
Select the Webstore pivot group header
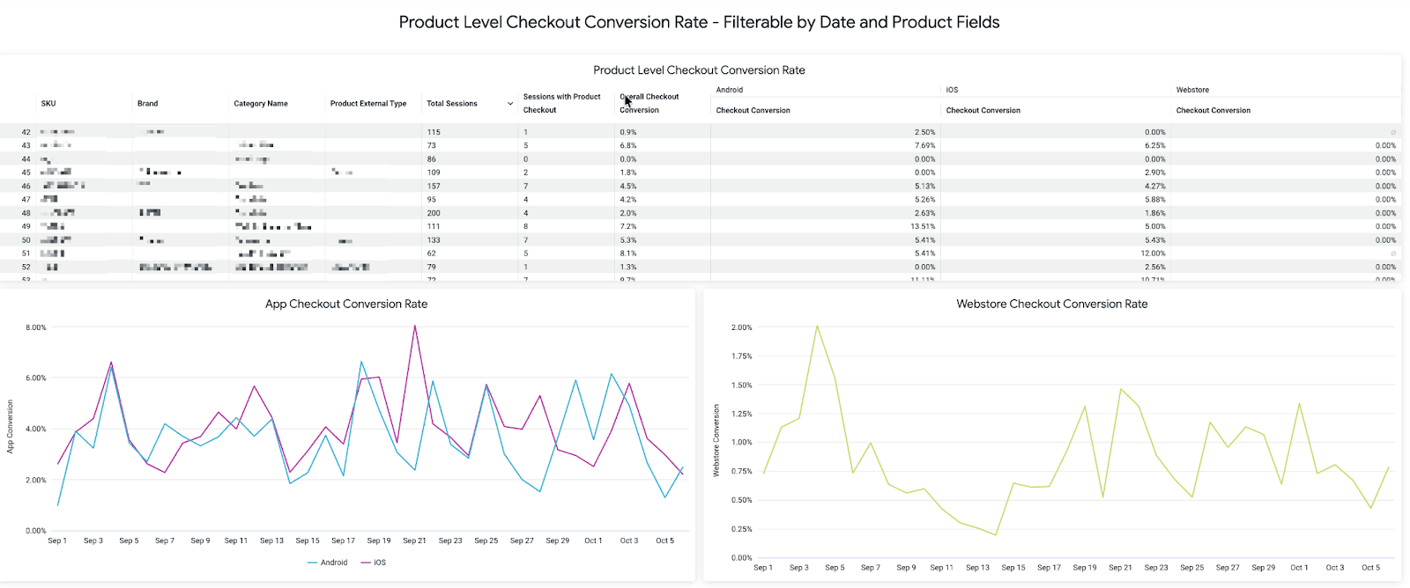[x=1192, y=90]
